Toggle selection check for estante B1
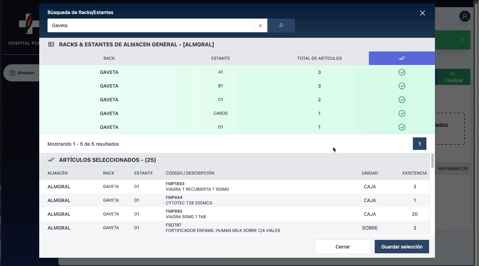This screenshot has height=266, width=479. [402, 86]
